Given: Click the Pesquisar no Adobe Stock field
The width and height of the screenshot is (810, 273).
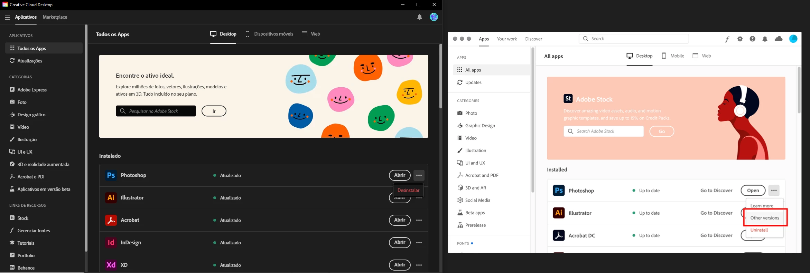Looking at the screenshot, I should click(x=156, y=111).
